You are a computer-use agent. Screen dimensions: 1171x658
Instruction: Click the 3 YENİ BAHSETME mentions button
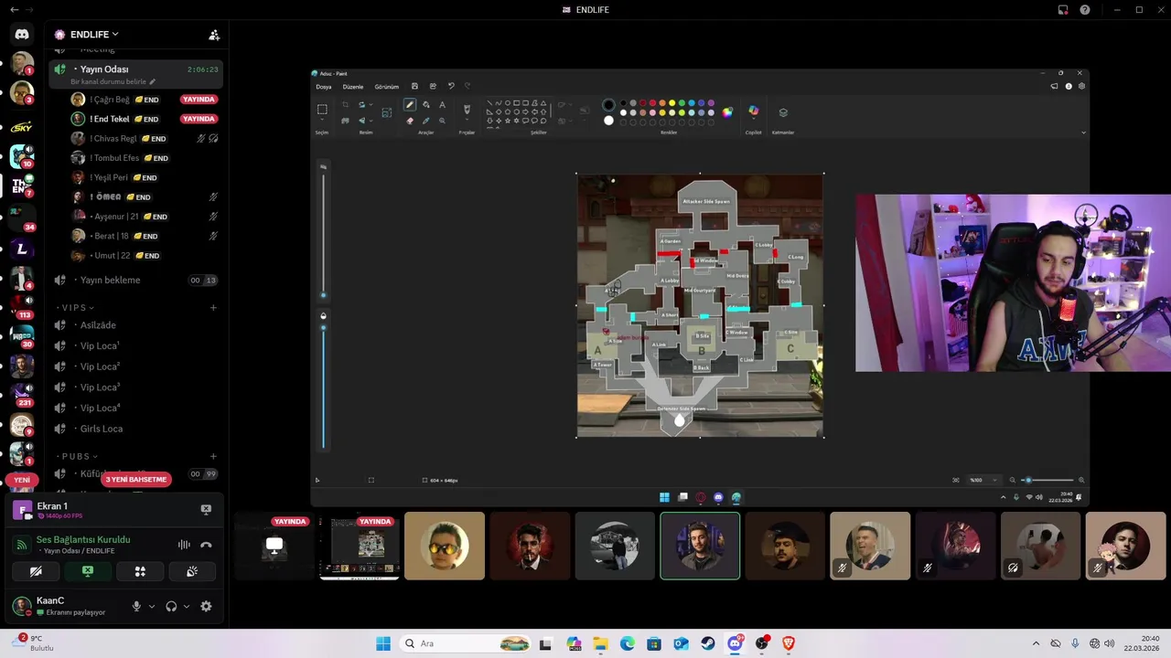136,480
